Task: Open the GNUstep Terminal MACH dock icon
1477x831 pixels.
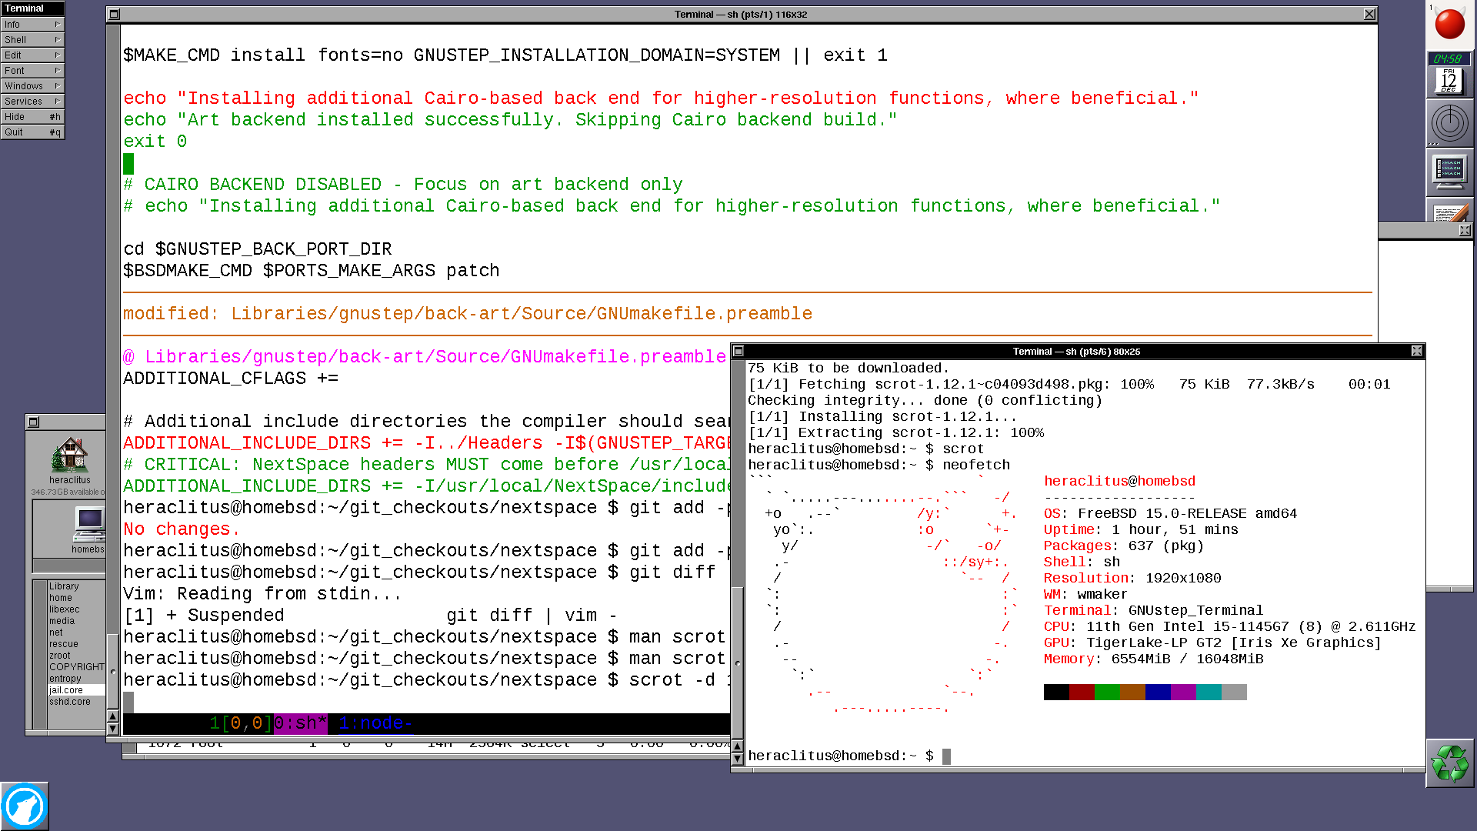Action: click(1449, 171)
